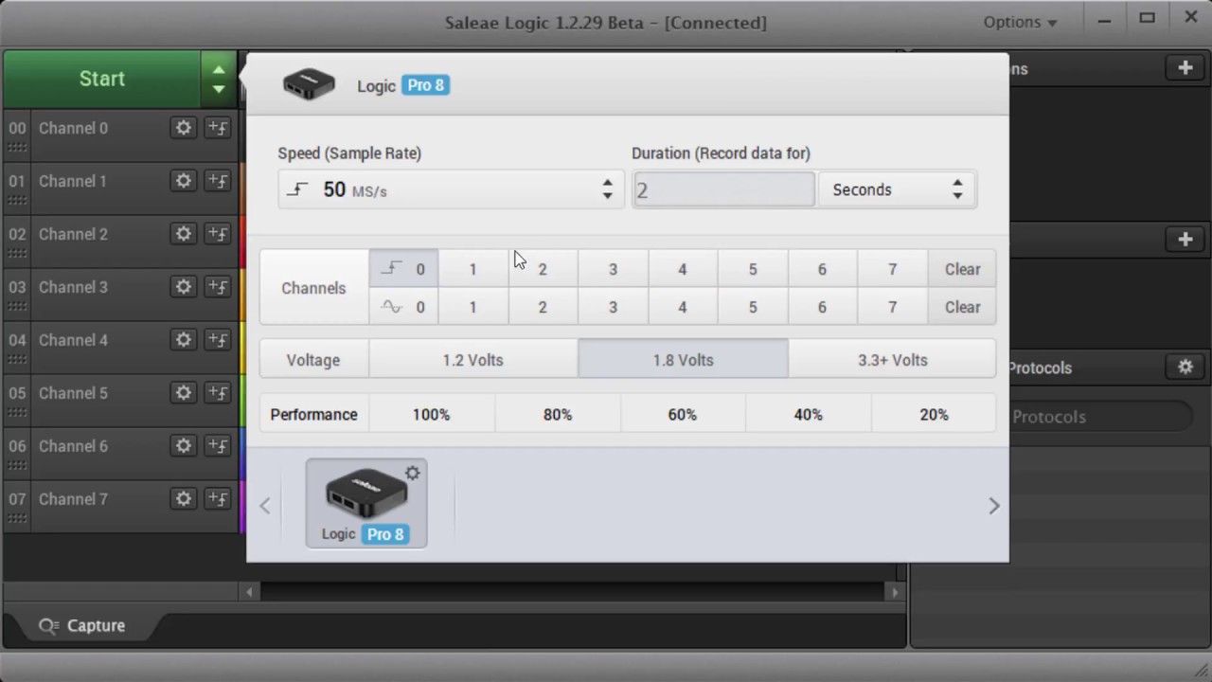Set trigger on Channel 7
The height and width of the screenshot is (682, 1212).
coord(218,499)
